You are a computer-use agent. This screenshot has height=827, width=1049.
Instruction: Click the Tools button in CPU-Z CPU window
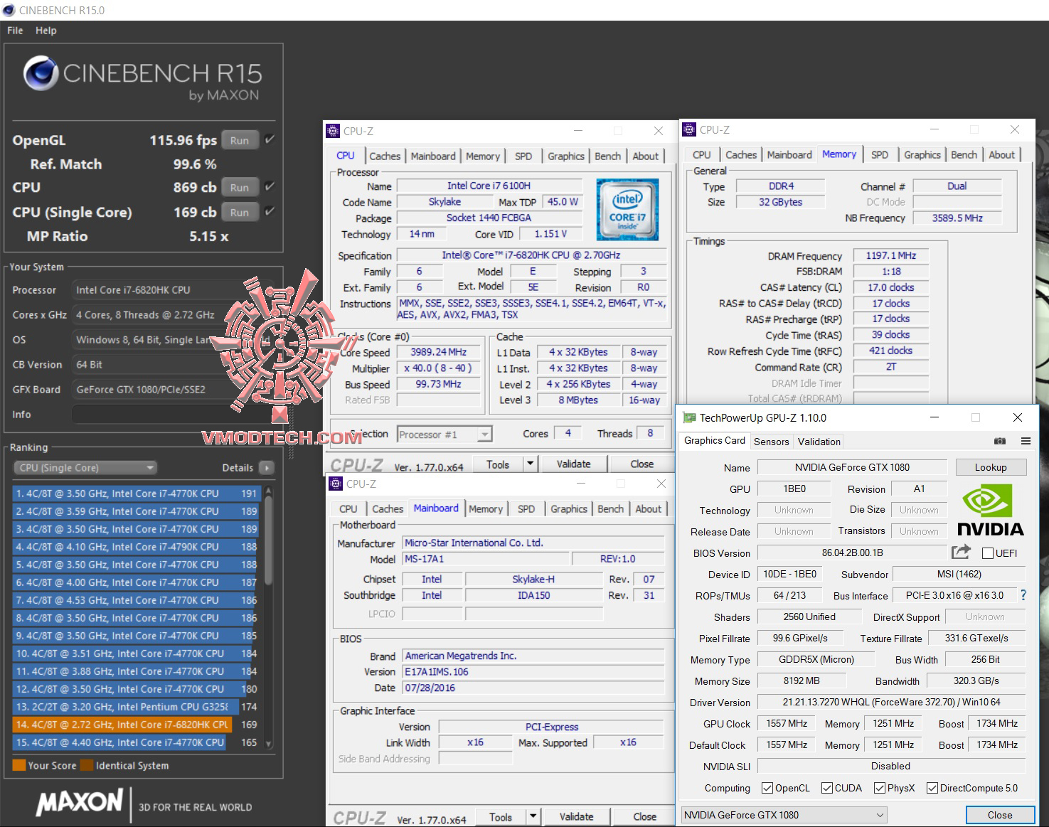click(498, 464)
